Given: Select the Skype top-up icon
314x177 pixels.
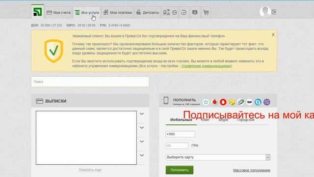Looking at the screenshot, I should coord(258,102).
